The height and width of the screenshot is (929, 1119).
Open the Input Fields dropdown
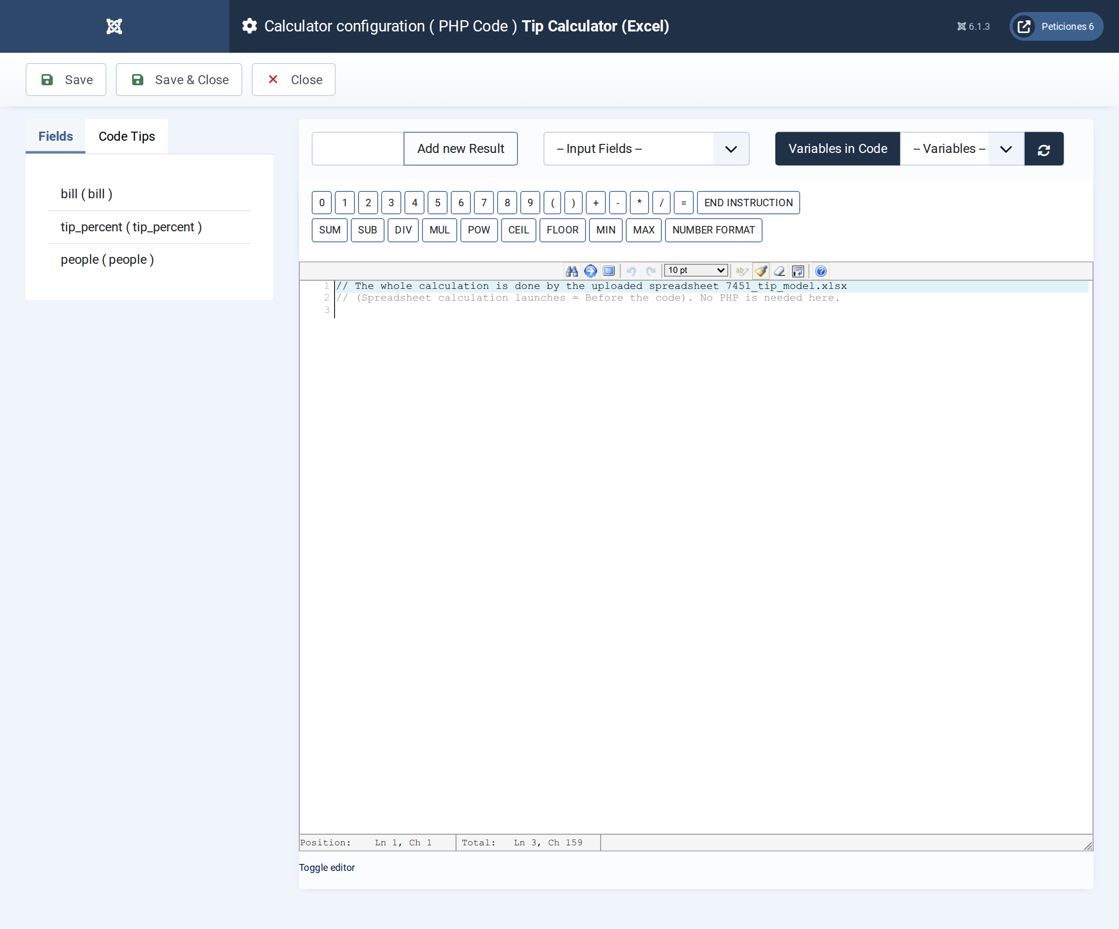(646, 149)
